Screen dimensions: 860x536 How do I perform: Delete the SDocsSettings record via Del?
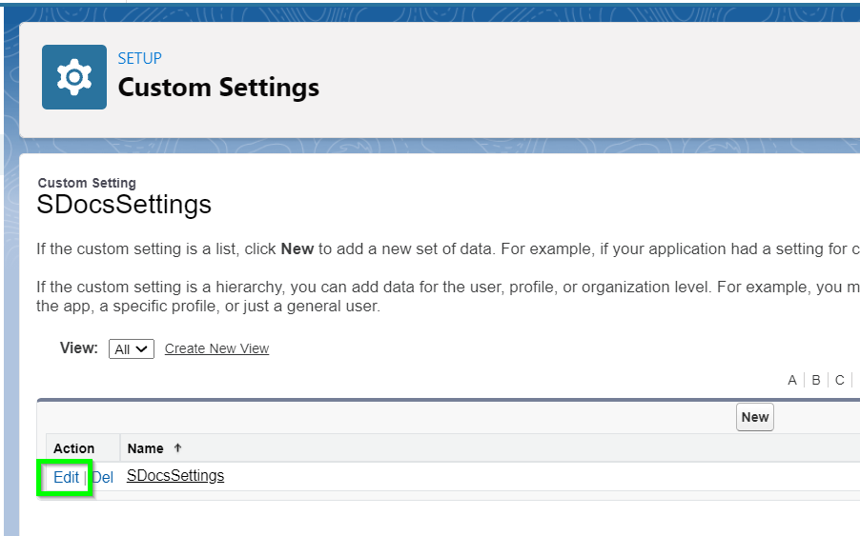(x=103, y=477)
